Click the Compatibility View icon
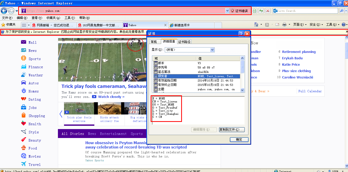 [x=254, y=11]
